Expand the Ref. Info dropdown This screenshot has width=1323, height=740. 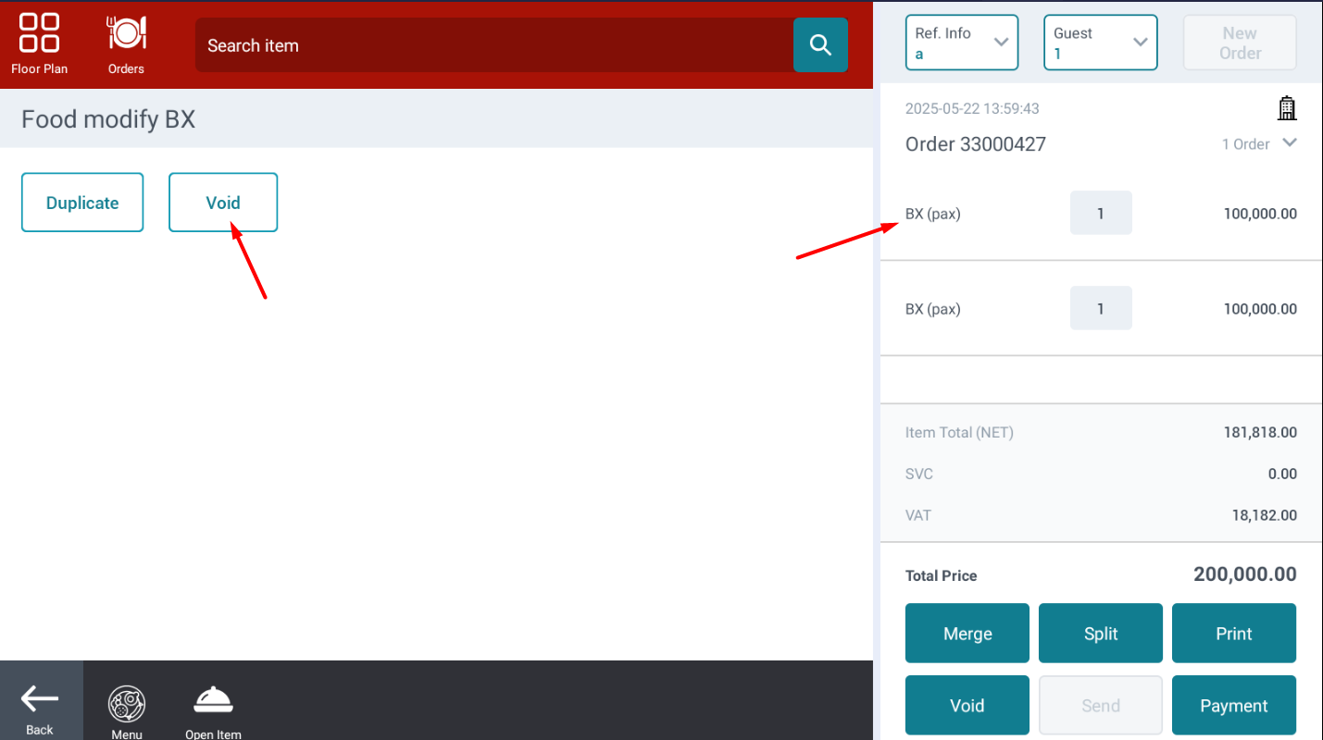(962, 43)
